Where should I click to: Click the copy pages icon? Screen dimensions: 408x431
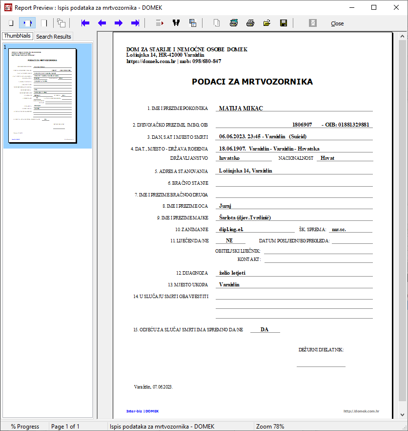coord(193,23)
